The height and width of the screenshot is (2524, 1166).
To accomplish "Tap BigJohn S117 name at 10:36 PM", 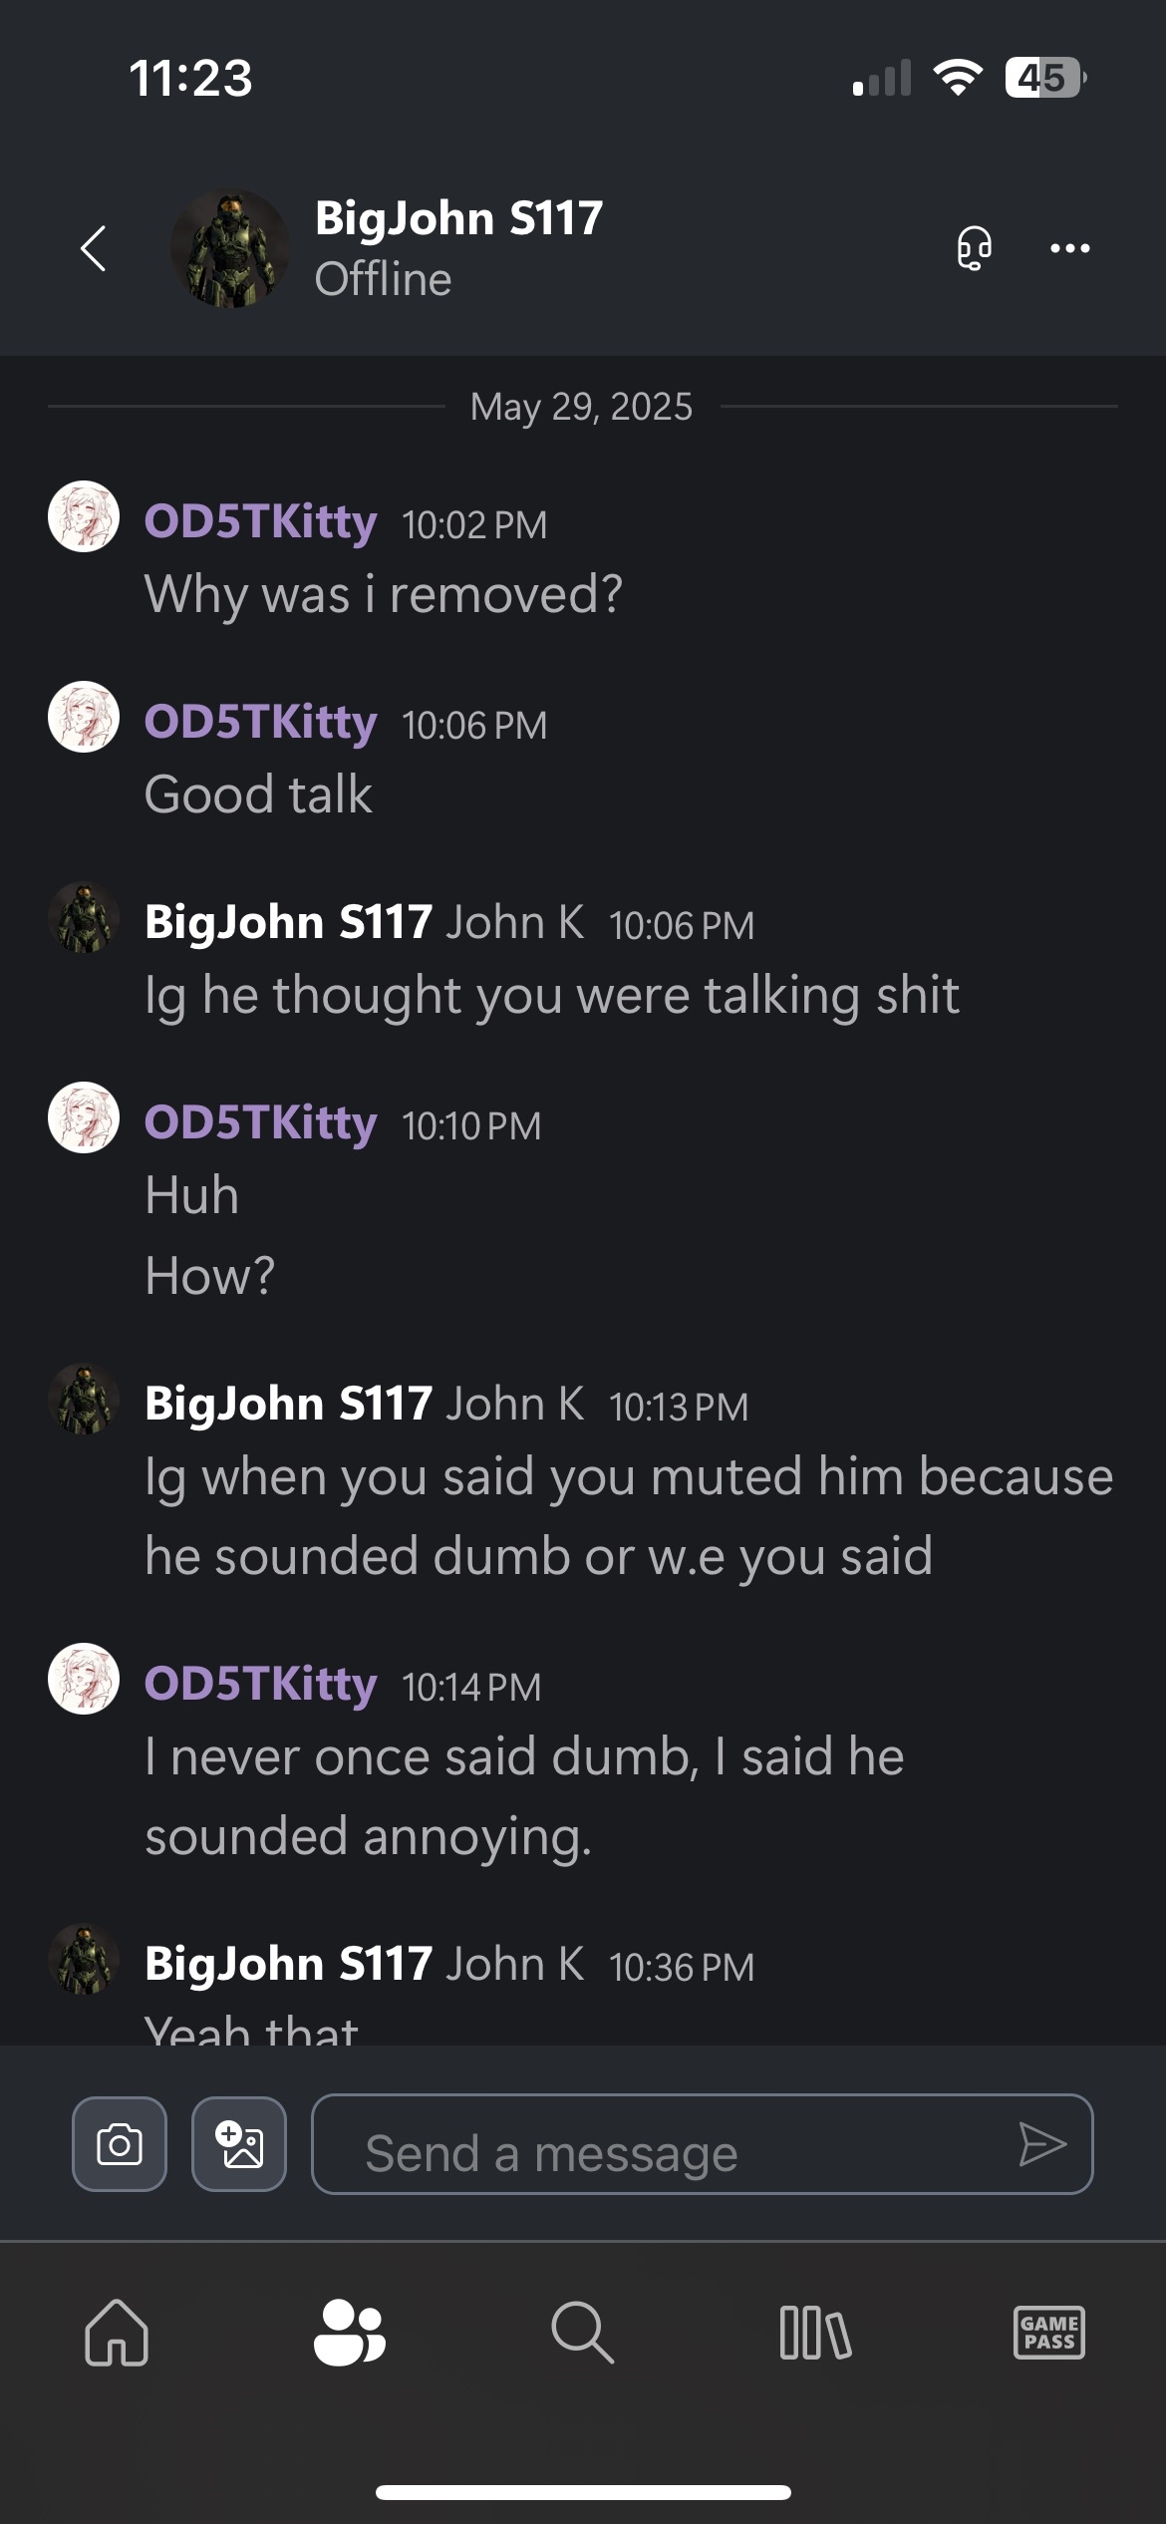I will (288, 1964).
